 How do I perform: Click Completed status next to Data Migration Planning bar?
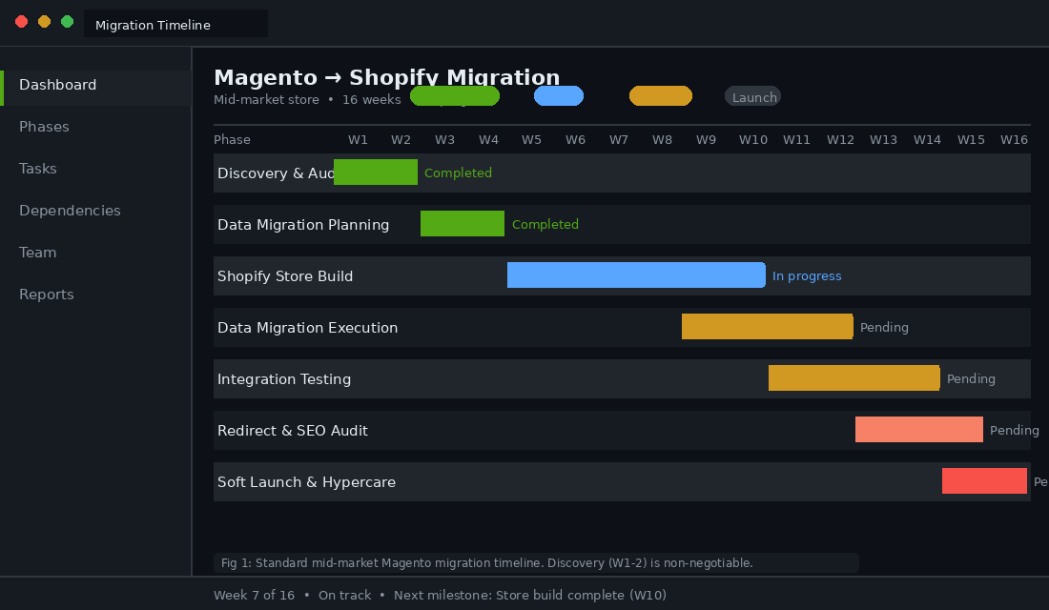point(545,224)
